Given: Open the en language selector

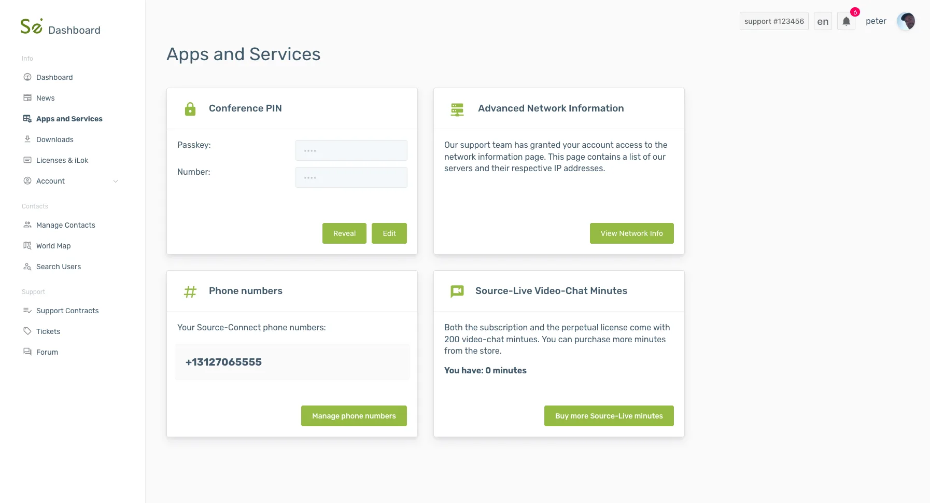Looking at the screenshot, I should [823, 21].
